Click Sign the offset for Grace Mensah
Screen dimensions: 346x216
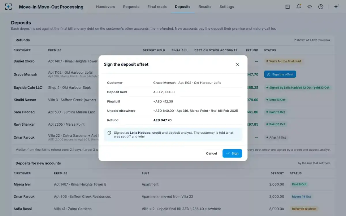pos(280,74)
